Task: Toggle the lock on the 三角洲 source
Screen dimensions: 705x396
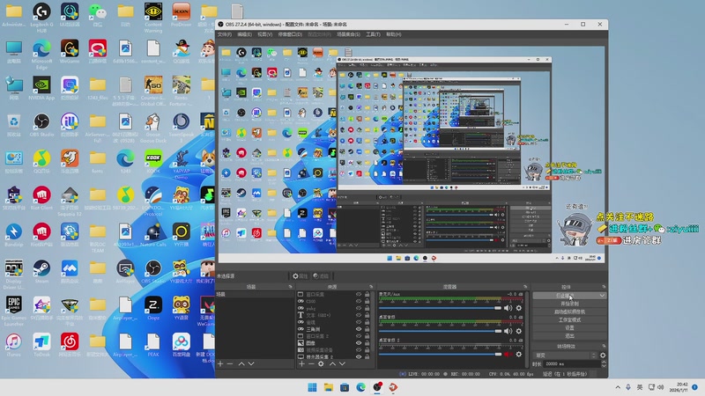Action: (x=367, y=329)
